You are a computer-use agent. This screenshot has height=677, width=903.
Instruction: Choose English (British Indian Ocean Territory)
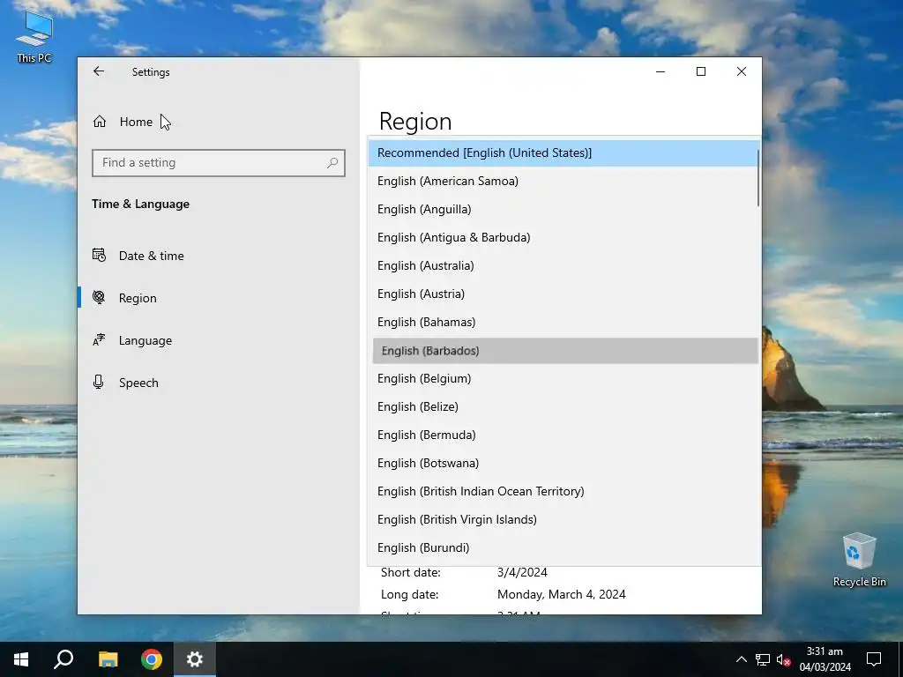tap(563, 492)
